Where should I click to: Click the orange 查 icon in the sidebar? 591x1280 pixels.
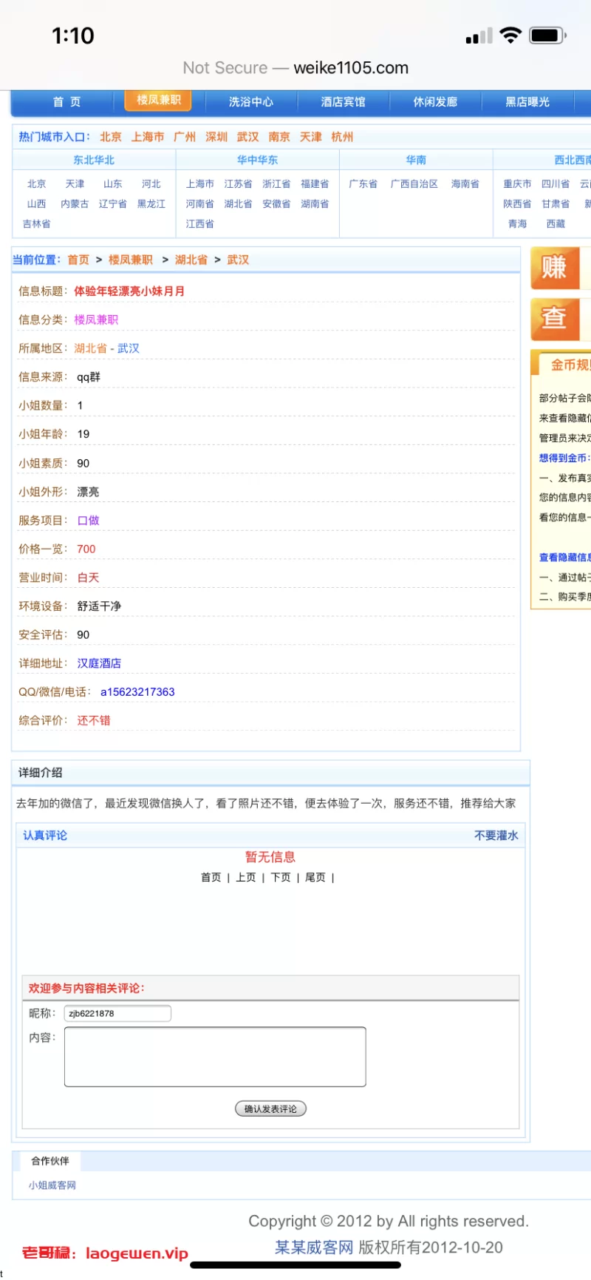click(554, 319)
